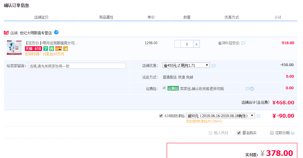Click the unit price 1298.00
Image resolution: width=303 pixels, height=158 pixels.
(x=151, y=43)
